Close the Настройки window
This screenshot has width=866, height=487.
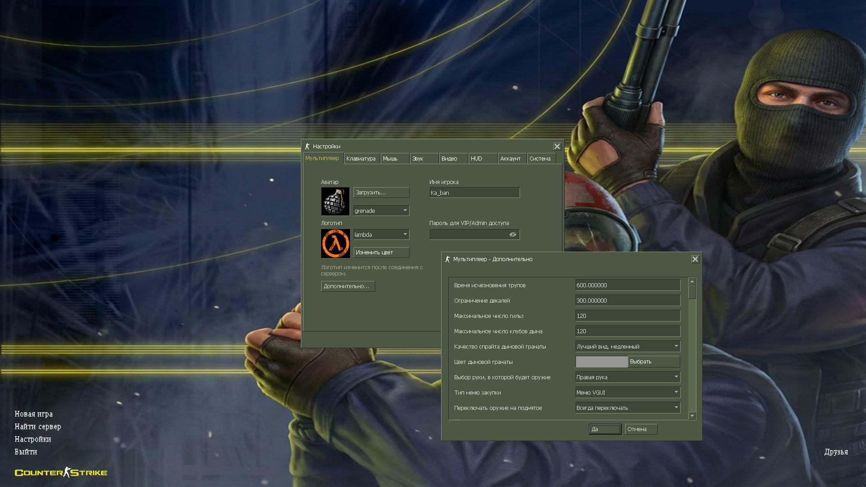click(x=557, y=147)
